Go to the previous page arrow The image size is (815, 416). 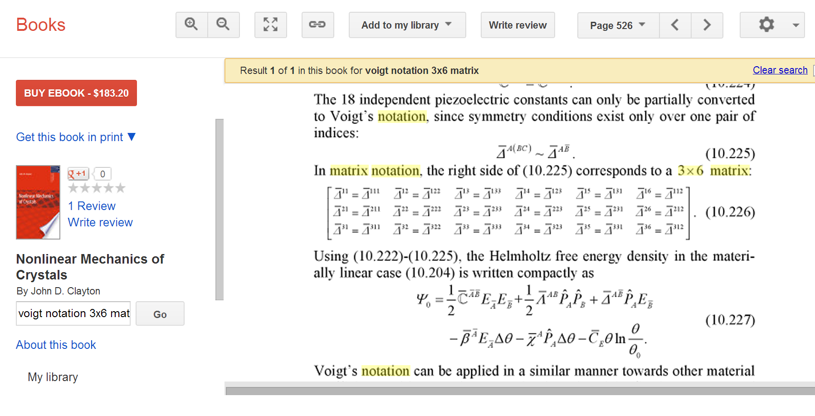pyautogui.click(x=675, y=25)
